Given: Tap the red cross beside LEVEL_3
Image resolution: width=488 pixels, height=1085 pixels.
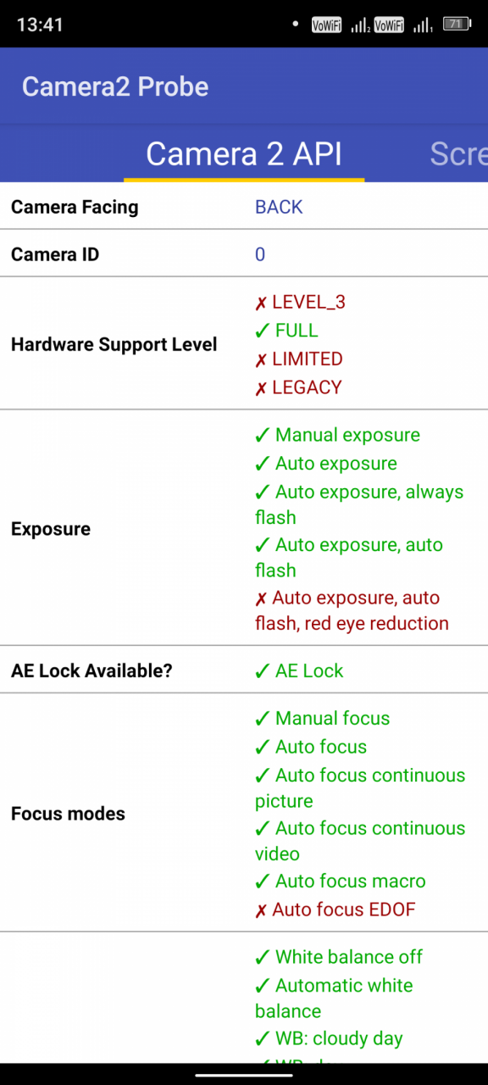Looking at the screenshot, I should 261,303.
